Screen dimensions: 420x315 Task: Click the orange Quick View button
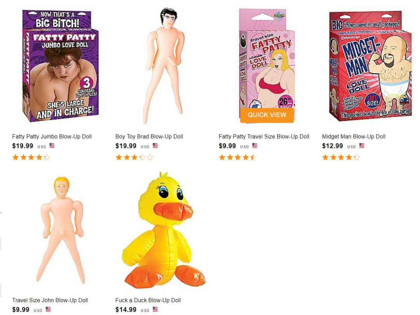(x=267, y=115)
